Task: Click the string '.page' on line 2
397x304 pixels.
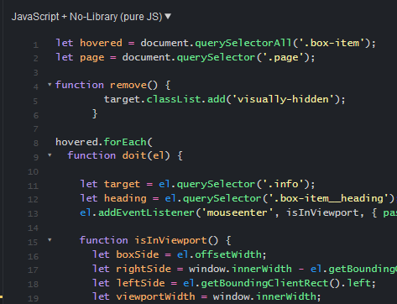Action: [x=283, y=58]
